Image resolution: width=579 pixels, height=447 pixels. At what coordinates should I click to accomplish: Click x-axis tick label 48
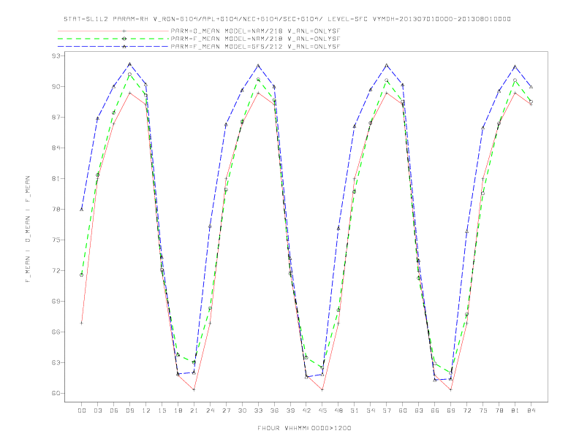tap(338, 410)
